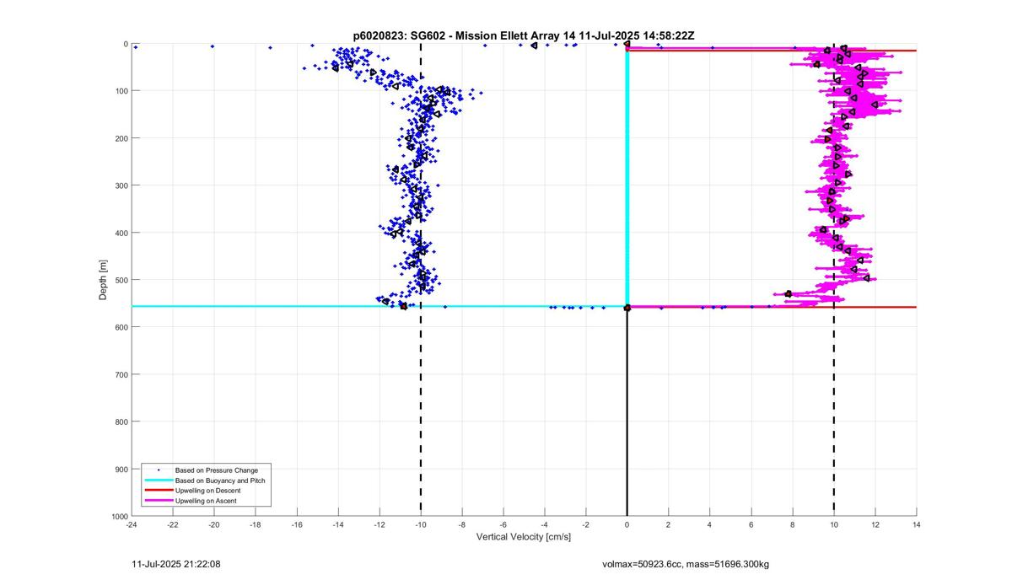
Task: Click x-axis tick label '-8'
Action: 462,524
